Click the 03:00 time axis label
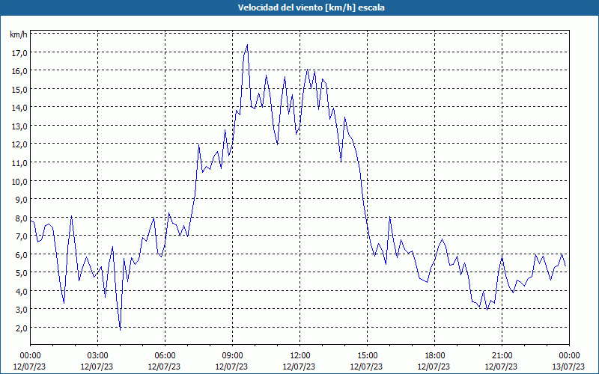Viewport: 599px width, 374px height. [x=97, y=356]
